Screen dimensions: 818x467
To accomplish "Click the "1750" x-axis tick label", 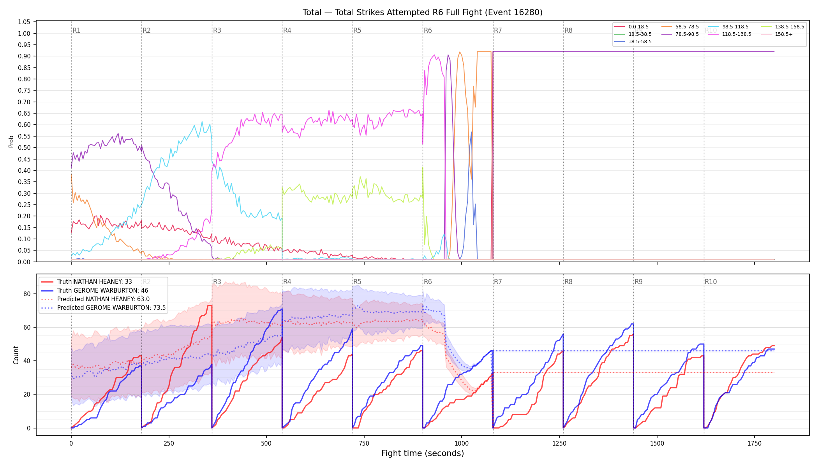I will [x=755, y=443].
